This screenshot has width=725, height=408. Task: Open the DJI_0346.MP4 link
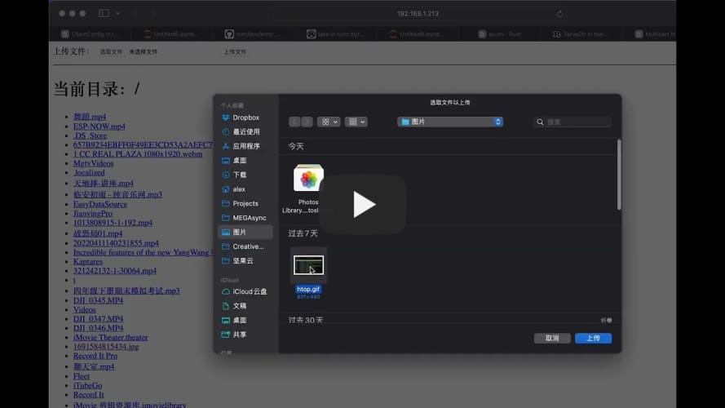[98, 328]
